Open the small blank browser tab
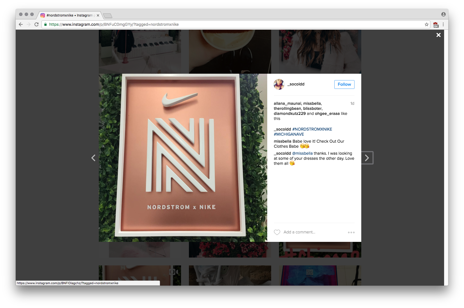 (x=108, y=16)
